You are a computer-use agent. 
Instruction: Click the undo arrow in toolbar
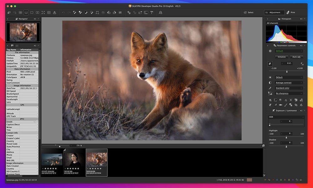[x=63, y=13]
